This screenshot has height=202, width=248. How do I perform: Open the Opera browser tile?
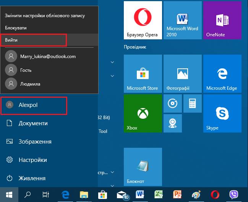pyautogui.click(x=143, y=20)
